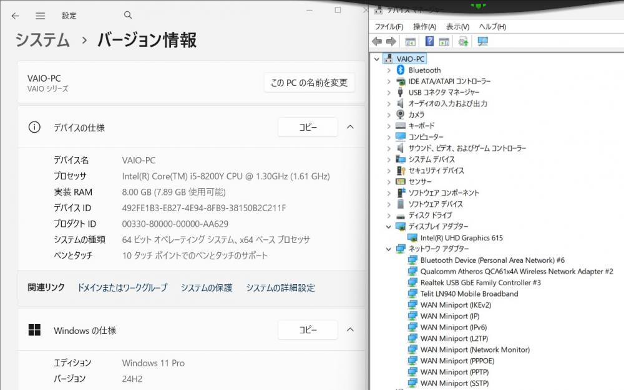Expand the Bluetooth tree node
This screenshot has width=624, height=390.
389,70
